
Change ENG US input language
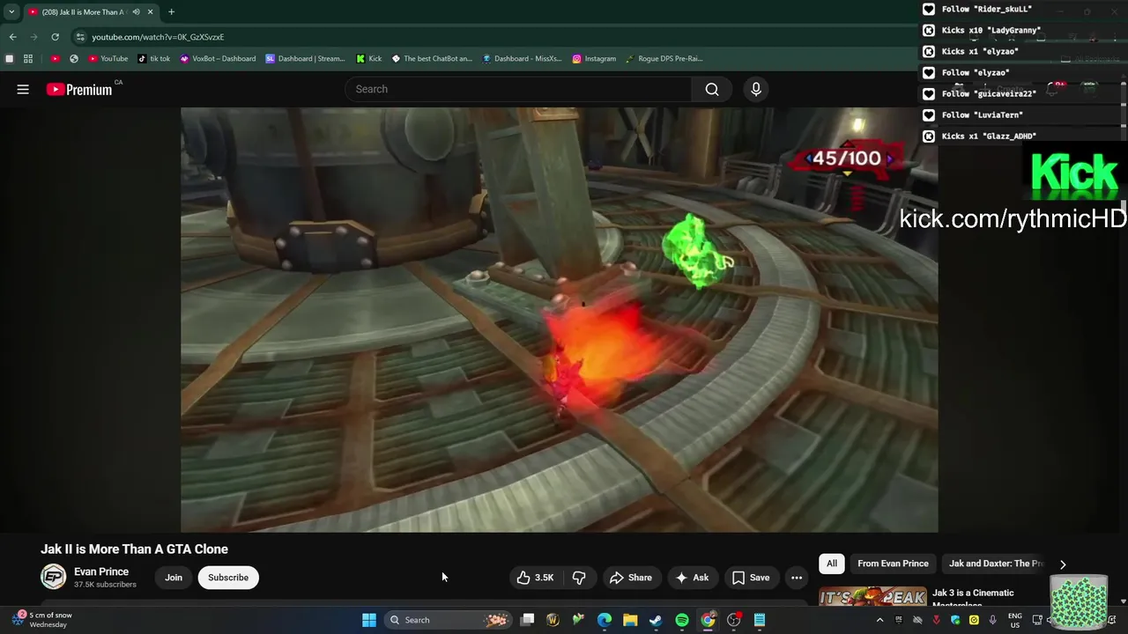[1015, 620]
